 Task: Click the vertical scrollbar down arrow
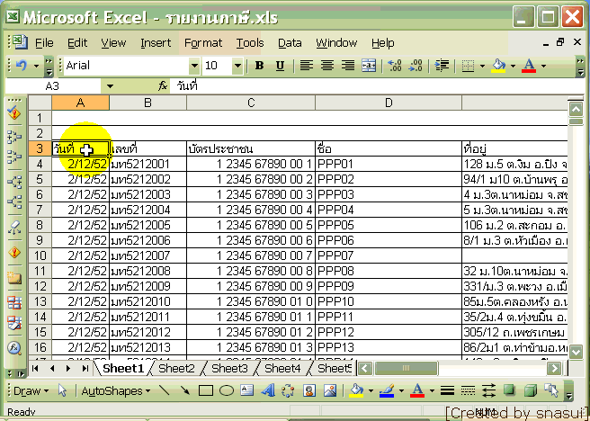point(576,352)
